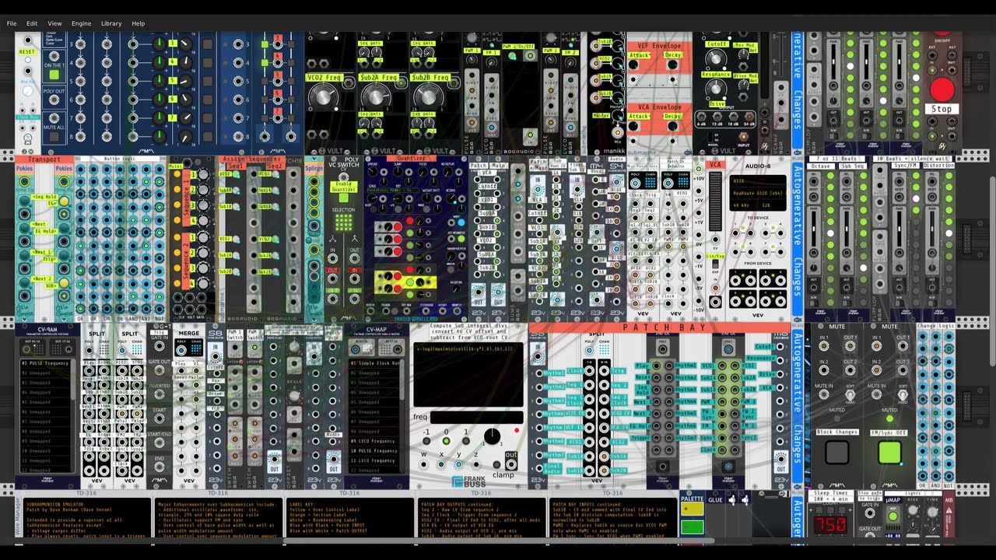
Task: Click the VCA Envelope Decay knob
Action: point(672,128)
